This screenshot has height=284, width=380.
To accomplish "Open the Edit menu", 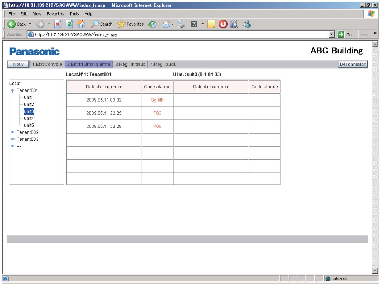I will (x=24, y=14).
